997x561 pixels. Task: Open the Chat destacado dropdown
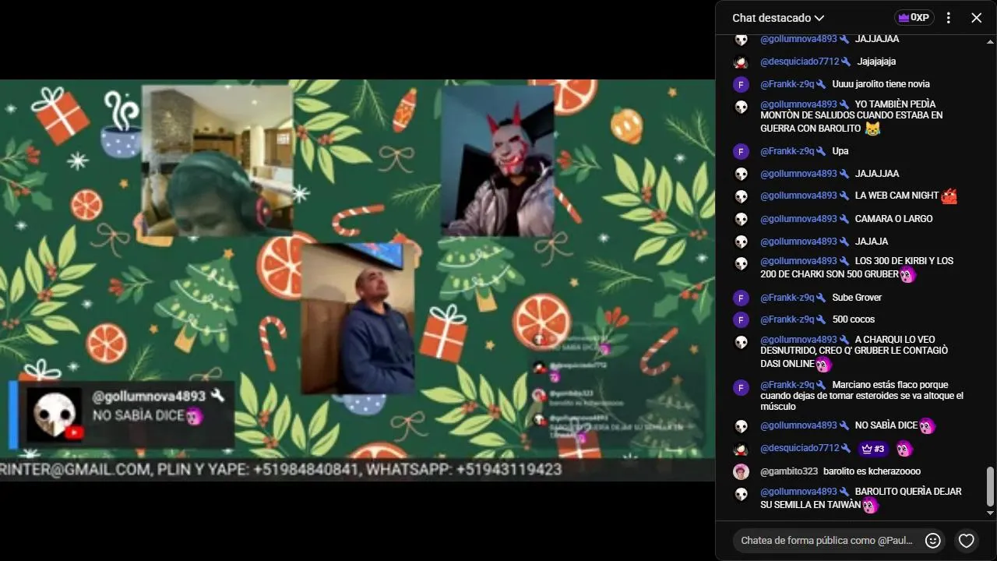click(x=777, y=18)
